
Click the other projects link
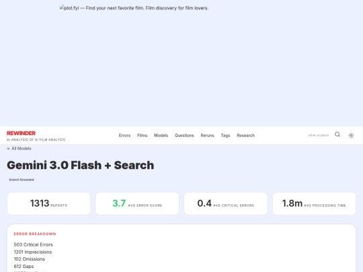pos(319,135)
